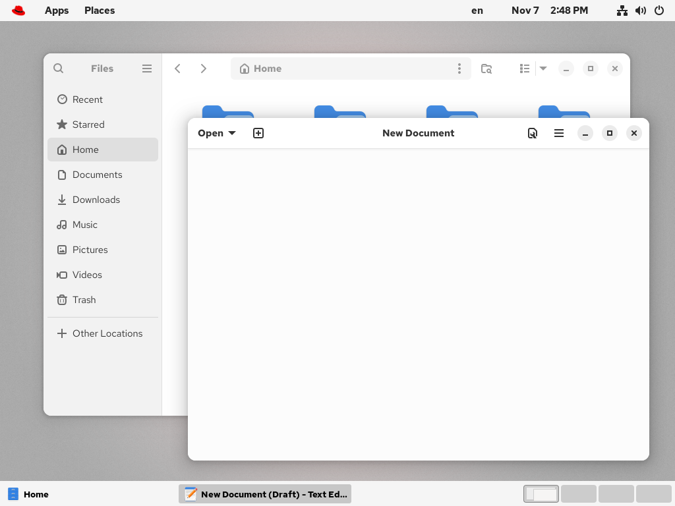Switch to the second workspace in pager

pyautogui.click(x=578, y=494)
